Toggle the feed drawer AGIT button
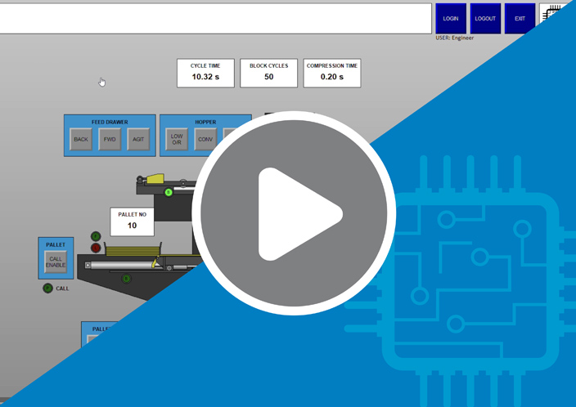Screen dimensions: 576x407 [x=138, y=140]
